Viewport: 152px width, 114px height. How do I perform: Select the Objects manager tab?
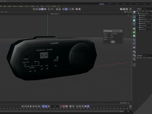[x=139, y=9]
